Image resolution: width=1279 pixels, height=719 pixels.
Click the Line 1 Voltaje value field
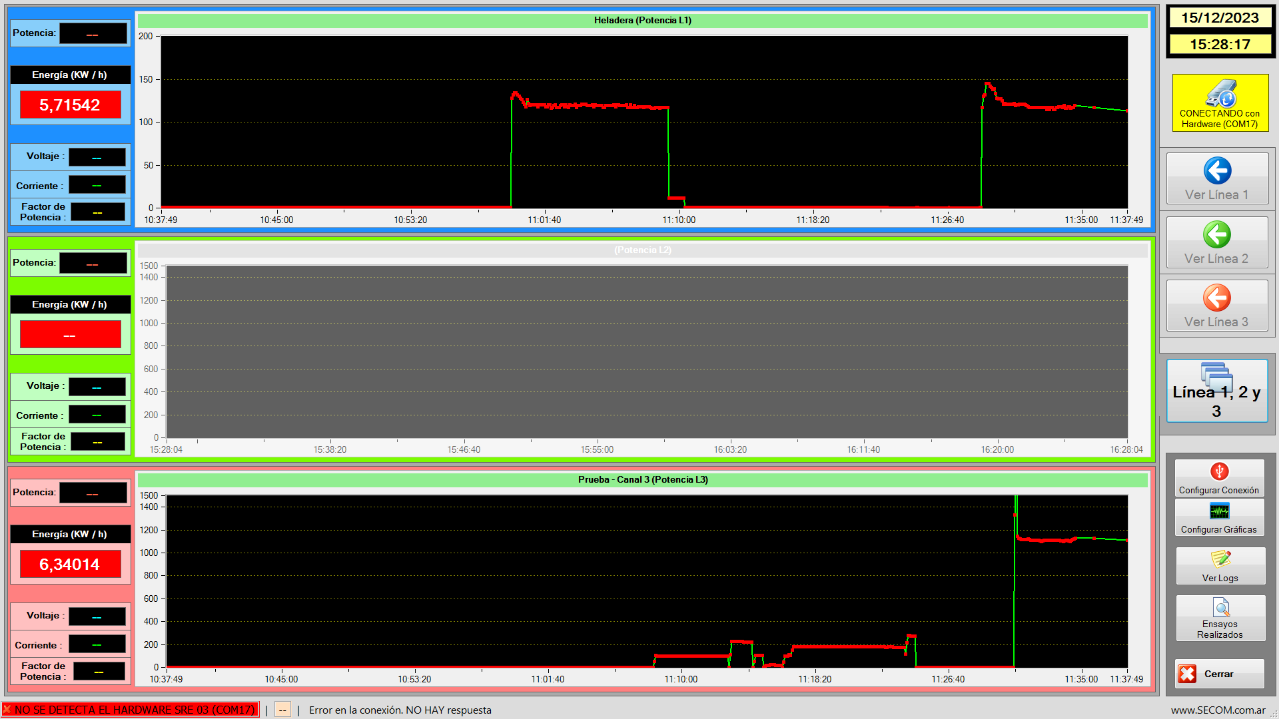tap(97, 157)
